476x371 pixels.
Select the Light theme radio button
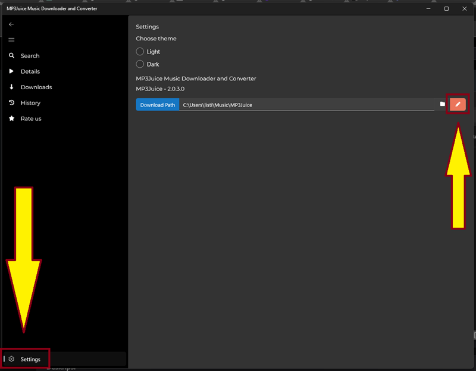coord(140,52)
